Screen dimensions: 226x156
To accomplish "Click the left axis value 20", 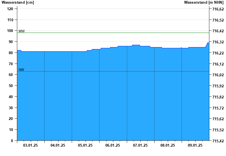I will click(11, 119).
